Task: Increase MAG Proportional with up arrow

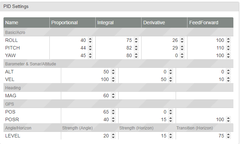Action: click(113, 94)
